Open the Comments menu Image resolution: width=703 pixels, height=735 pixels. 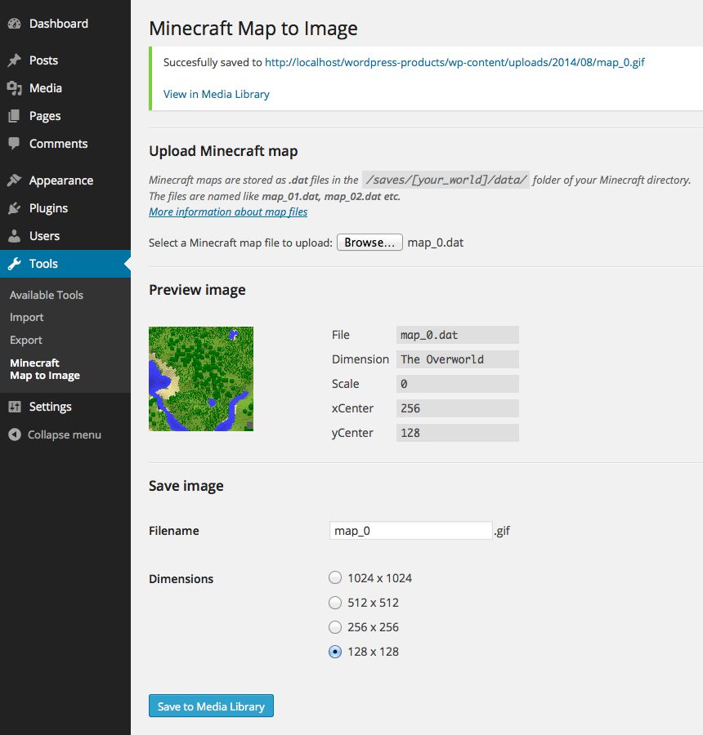(59, 144)
